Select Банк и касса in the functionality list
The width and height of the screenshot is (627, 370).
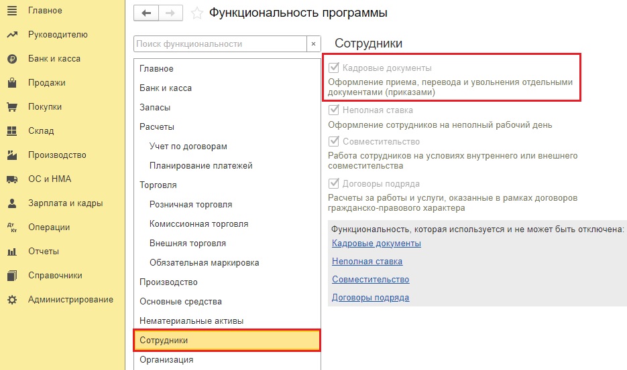[x=227, y=88]
